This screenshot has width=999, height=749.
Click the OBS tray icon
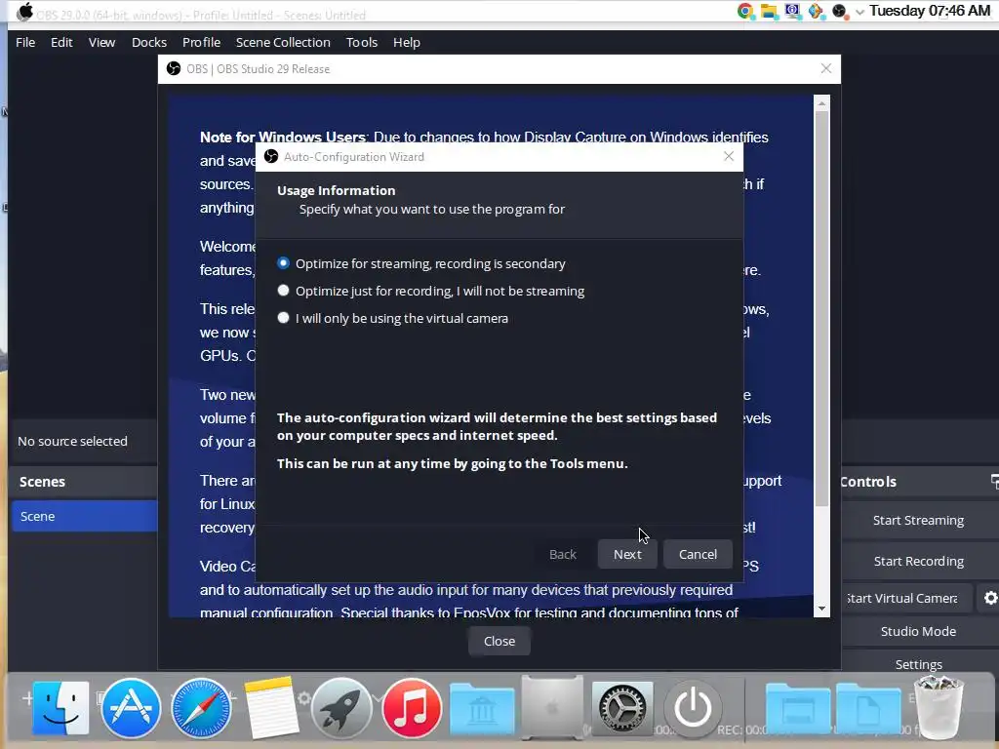[840, 11]
